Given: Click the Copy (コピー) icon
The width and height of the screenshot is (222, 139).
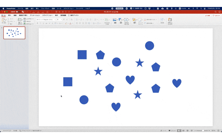Looking at the screenshot, I should tap(8, 22).
